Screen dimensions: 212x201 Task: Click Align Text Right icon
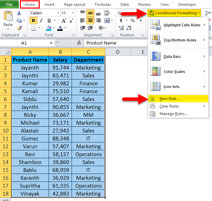pyautogui.click(x=98, y=21)
